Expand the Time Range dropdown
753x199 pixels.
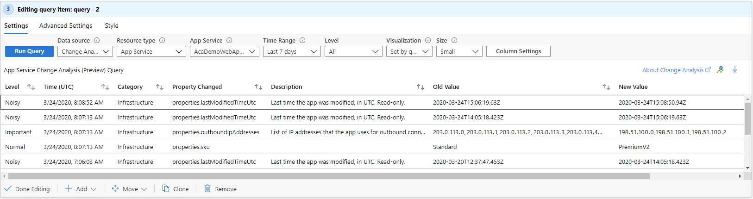(x=292, y=51)
